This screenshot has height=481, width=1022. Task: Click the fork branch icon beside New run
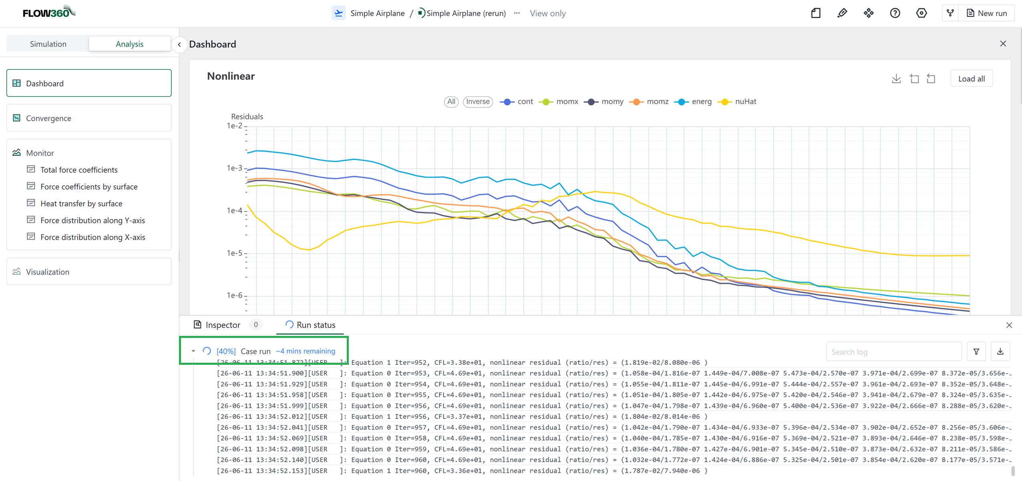point(950,13)
